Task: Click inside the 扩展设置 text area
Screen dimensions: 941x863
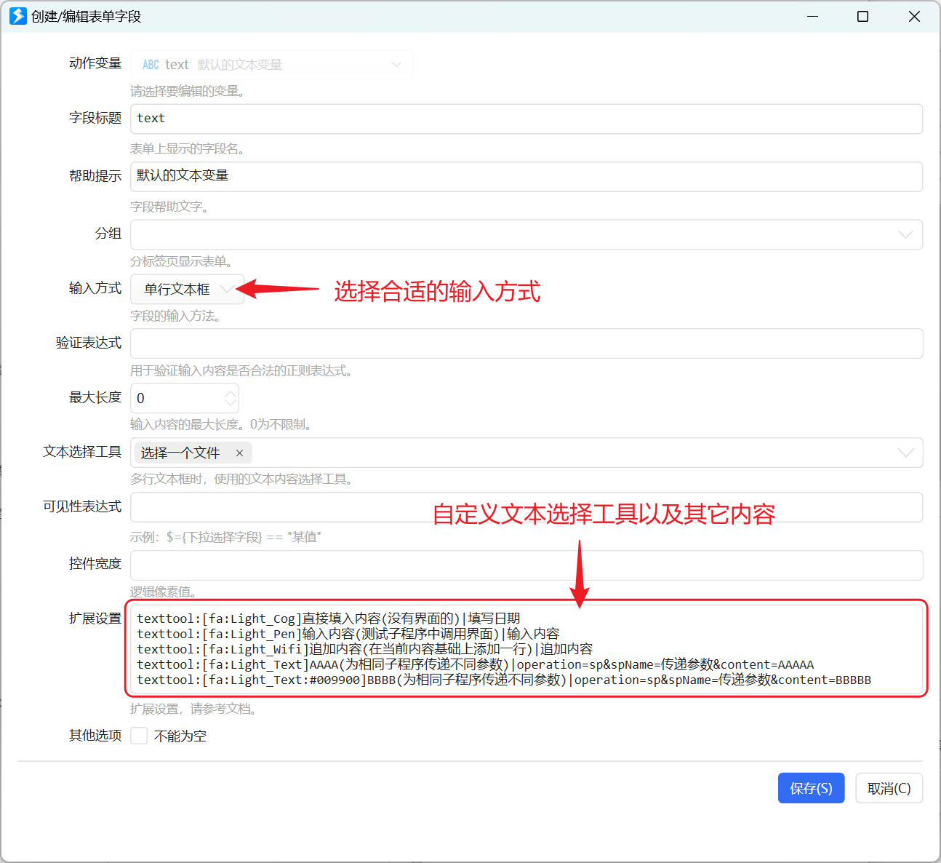Action: [x=526, y=648]
